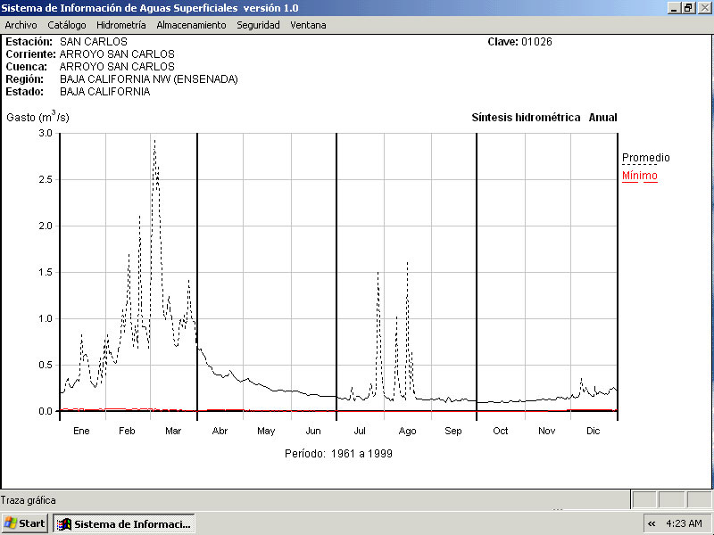Open the Almacenamiento menu
Screen dimensions: 714x535
191,25
